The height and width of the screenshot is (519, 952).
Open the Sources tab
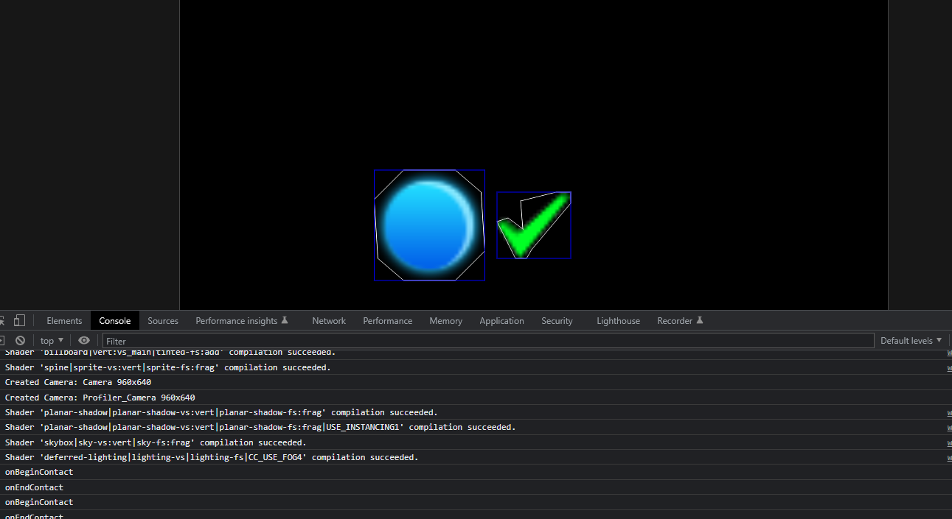[x=163, y=321]
